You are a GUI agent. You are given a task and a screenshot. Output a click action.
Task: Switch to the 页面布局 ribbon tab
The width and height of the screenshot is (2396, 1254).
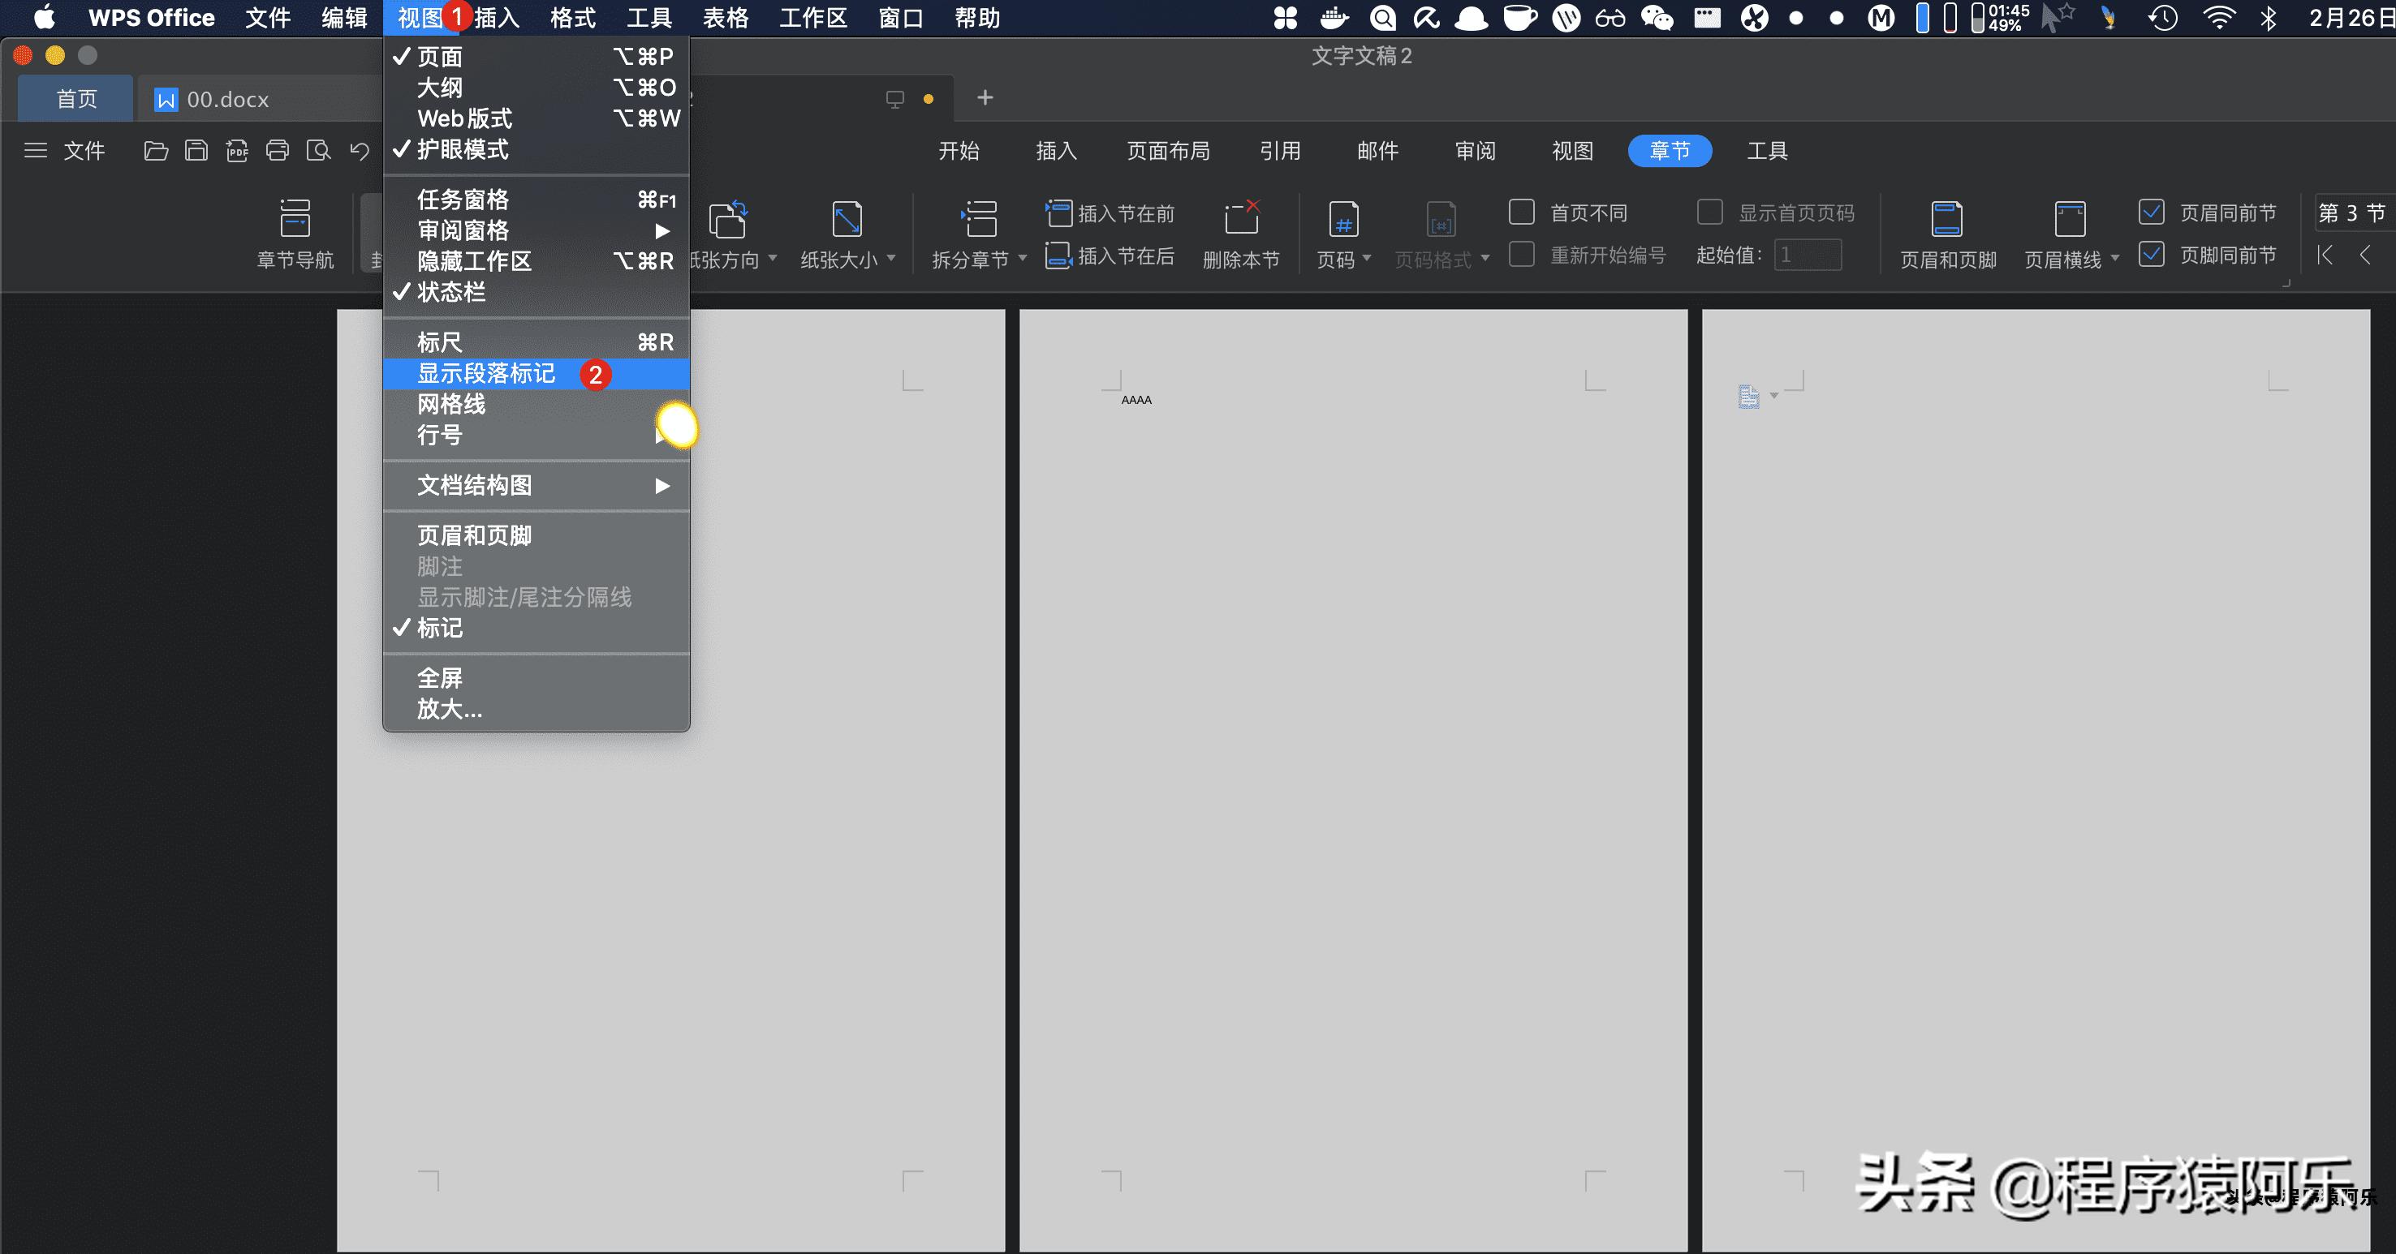(1168, 151)
